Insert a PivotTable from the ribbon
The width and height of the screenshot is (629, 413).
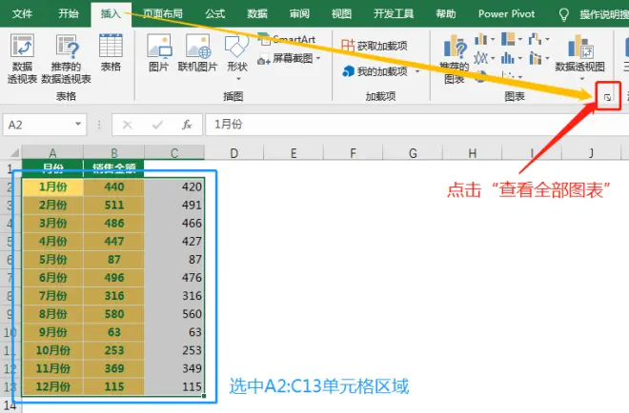22,58
